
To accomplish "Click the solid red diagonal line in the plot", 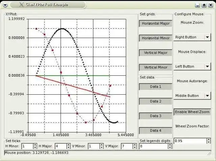I will pos(73,86).
